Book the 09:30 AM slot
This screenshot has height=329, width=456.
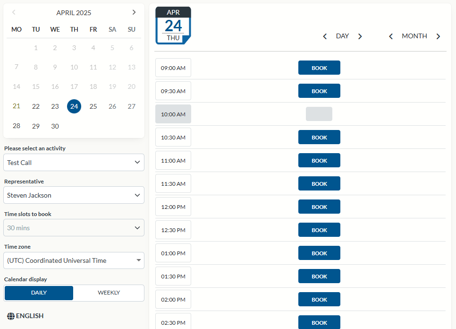319,91
